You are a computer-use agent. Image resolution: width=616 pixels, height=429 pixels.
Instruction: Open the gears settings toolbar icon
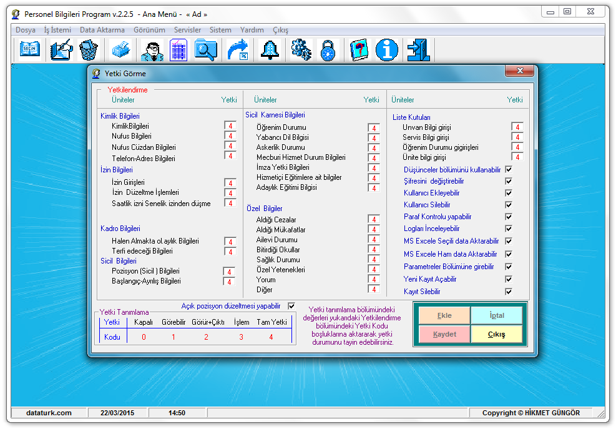coord(301,50)
